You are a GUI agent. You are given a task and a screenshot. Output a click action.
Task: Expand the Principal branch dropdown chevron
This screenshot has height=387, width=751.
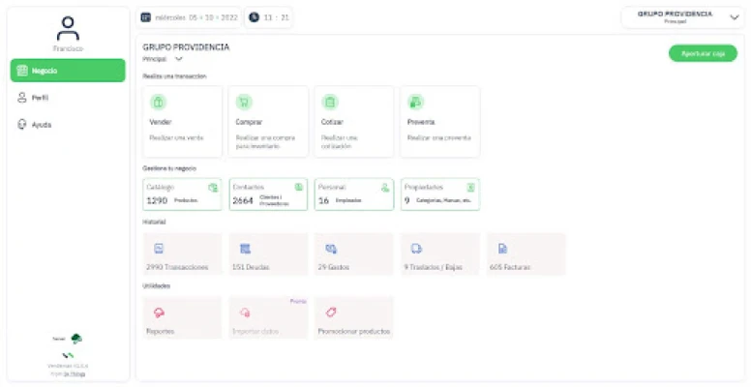click(x=179, y=59)
